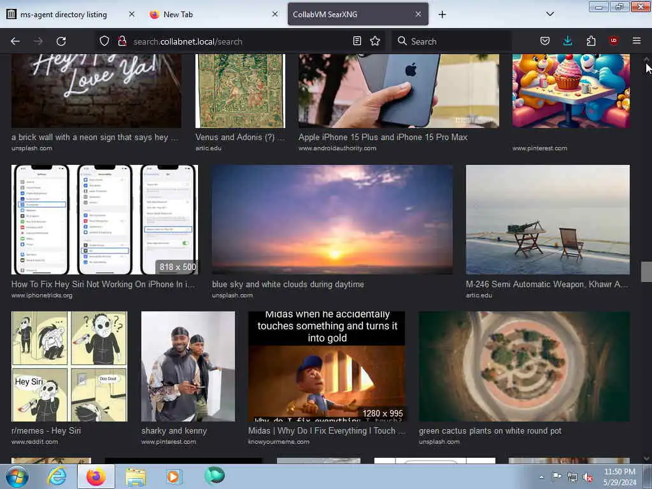Expand the list all tabs chevron

(x=549, y=14)
